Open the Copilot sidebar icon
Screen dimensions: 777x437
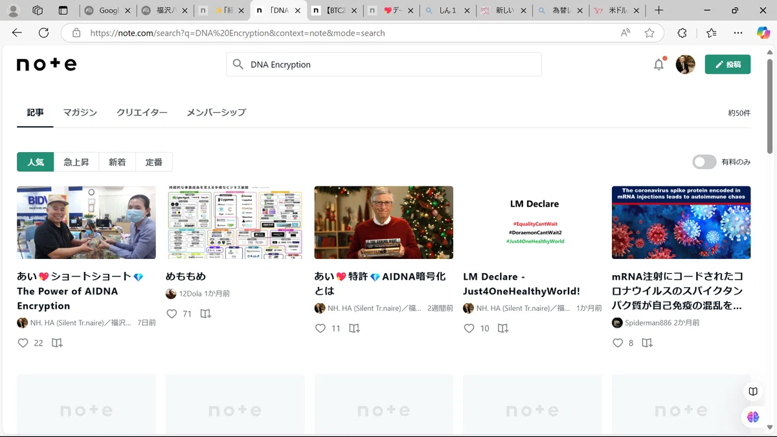(763, 33)
